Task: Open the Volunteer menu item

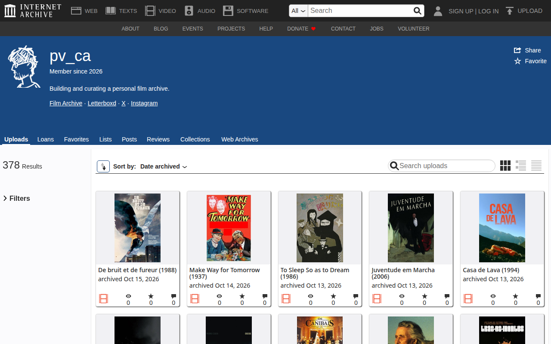Action: [x=413, y=29]
